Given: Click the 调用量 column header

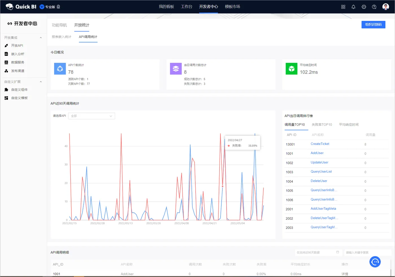Looking at the screenshot, I should click(370, 135).
